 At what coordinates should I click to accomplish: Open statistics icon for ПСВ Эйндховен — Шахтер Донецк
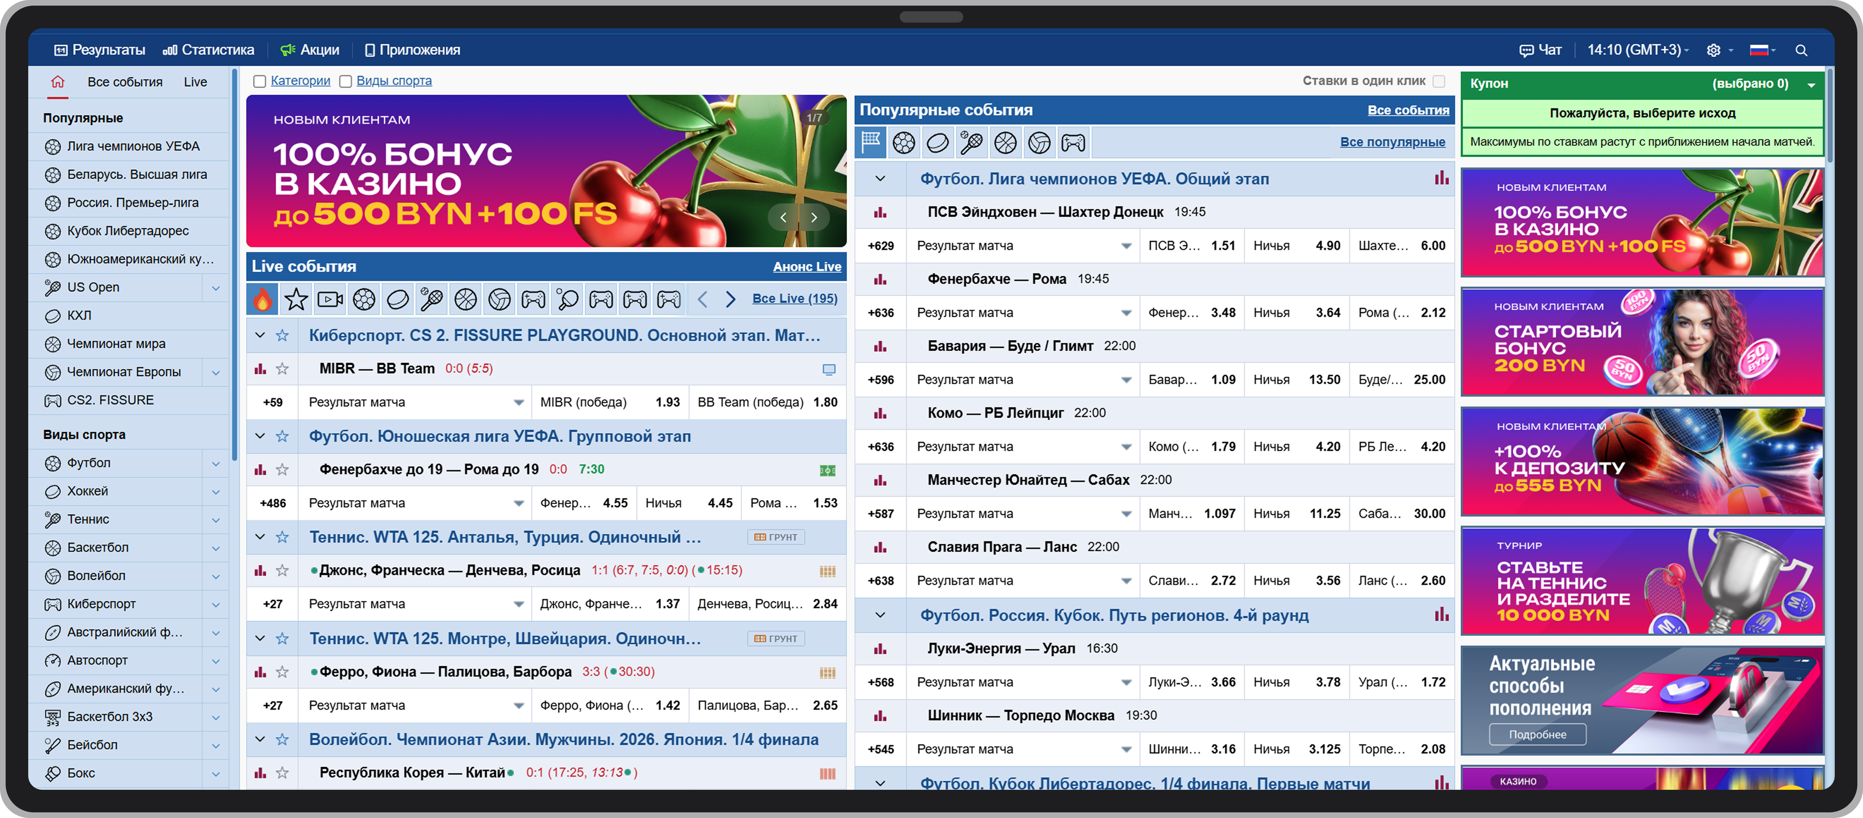[x=880, y=213]
